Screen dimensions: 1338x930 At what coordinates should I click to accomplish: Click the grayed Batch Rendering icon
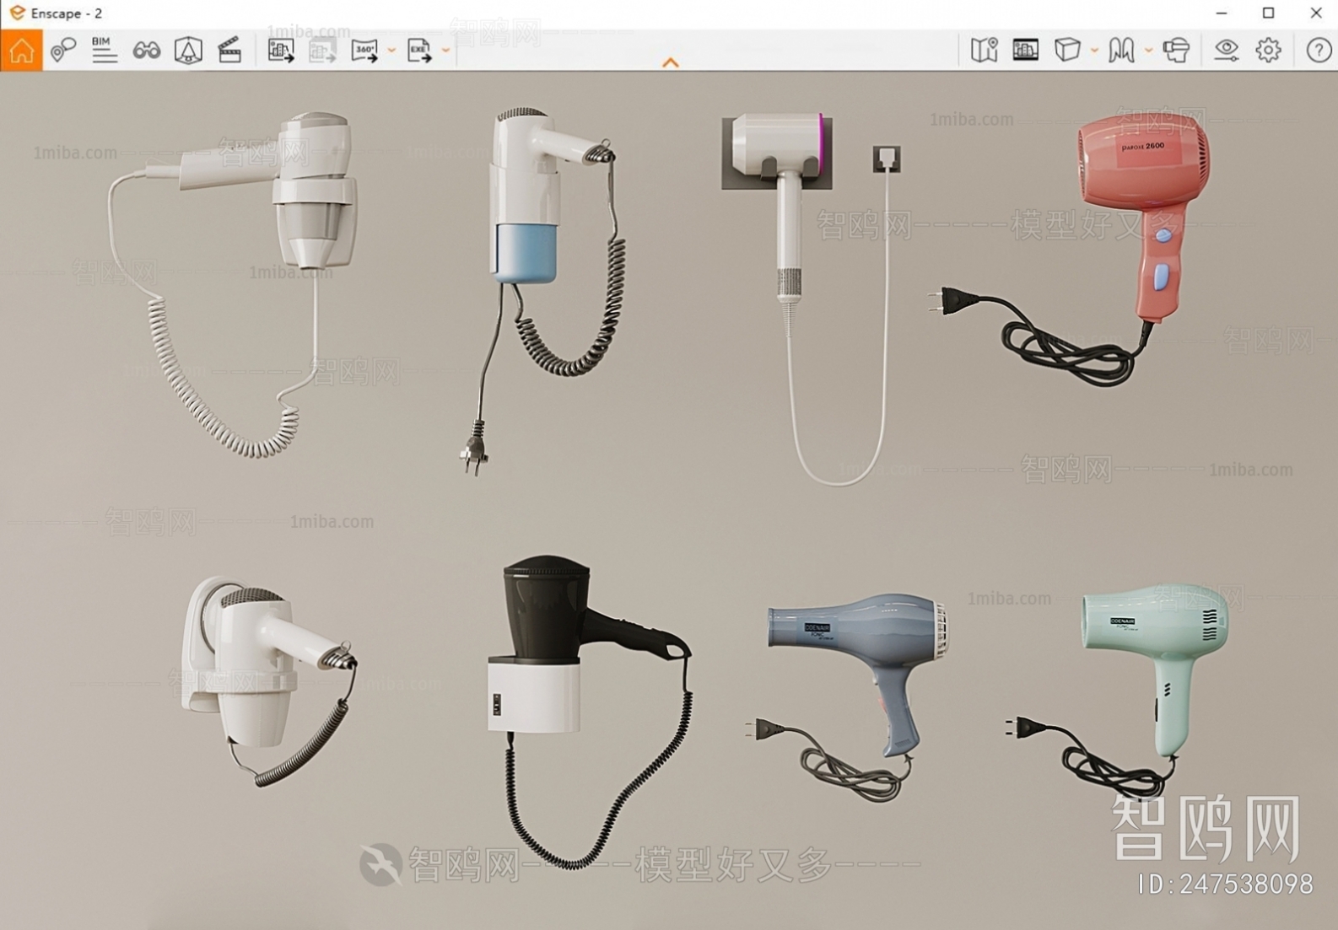pyautogui.click(x=322, y=51)
